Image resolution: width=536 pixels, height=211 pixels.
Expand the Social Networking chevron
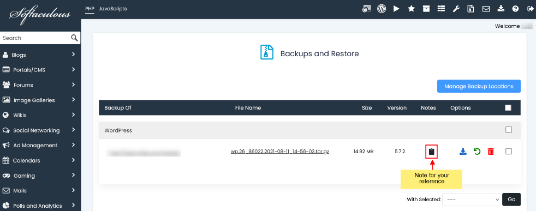pos(74,130)
